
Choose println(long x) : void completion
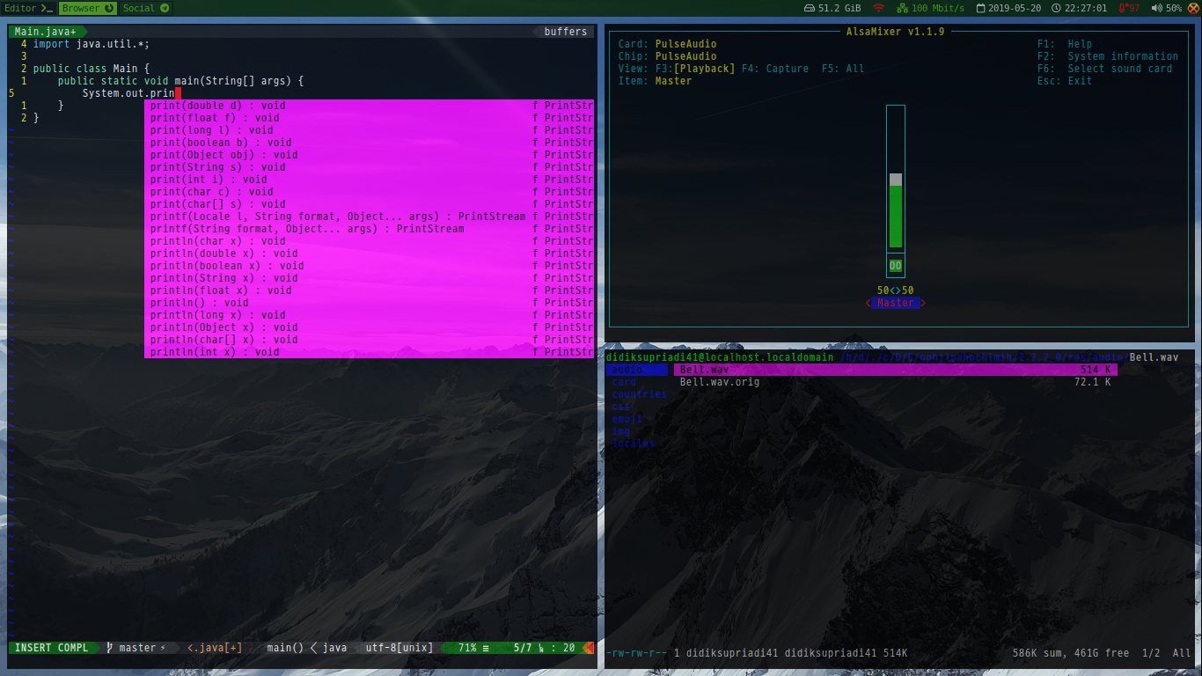pyautogui.click(x=370, y=315)
